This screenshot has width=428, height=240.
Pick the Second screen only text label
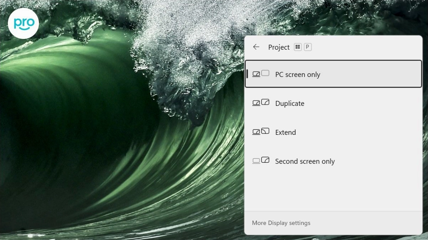305,161
